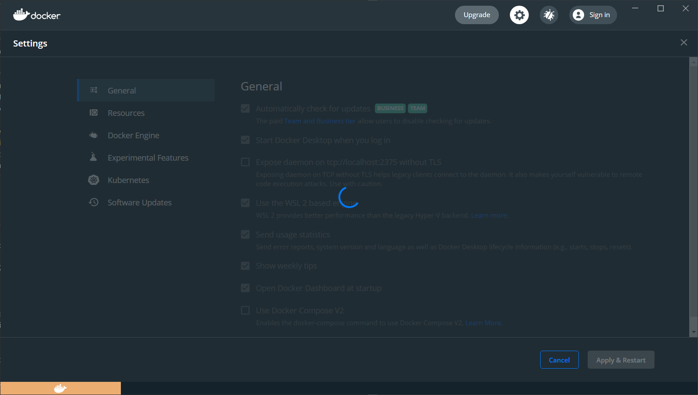Enable Expose daemon on tcp://localhost:2375 checkbox
698x395 pixels.
(245, 162)
